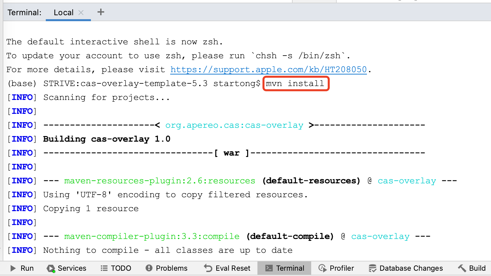Click the Eval Reset undo arrow icon
Viewport: 491px width, 276px height.
pos(208,268)
